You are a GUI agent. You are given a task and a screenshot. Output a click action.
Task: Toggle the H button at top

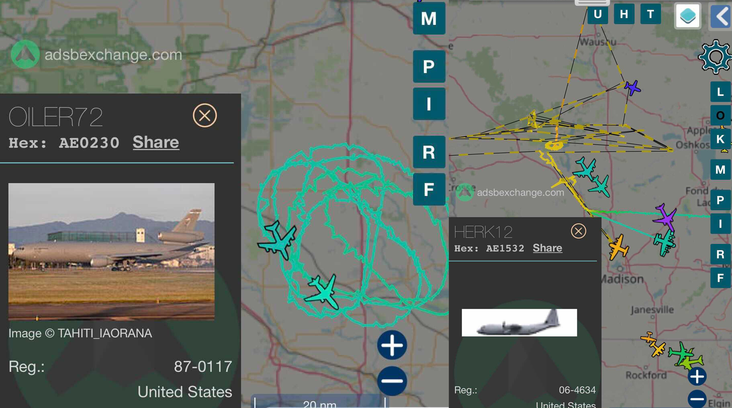[624, 14]
